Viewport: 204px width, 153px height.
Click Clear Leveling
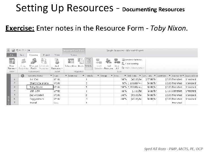(130, 64)
